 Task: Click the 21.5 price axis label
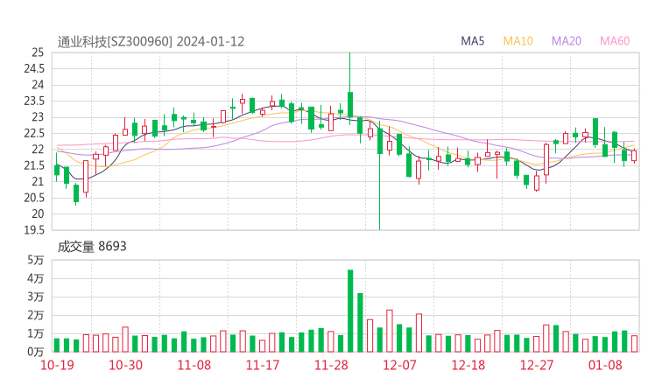[34, 165]
